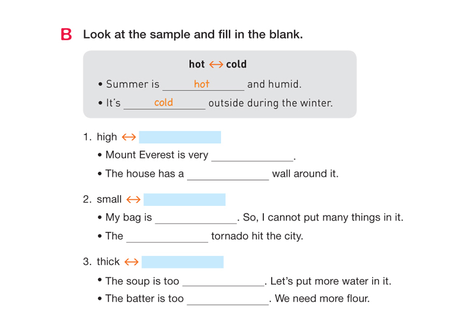Click the blue answer box for thick

point(182,262)
